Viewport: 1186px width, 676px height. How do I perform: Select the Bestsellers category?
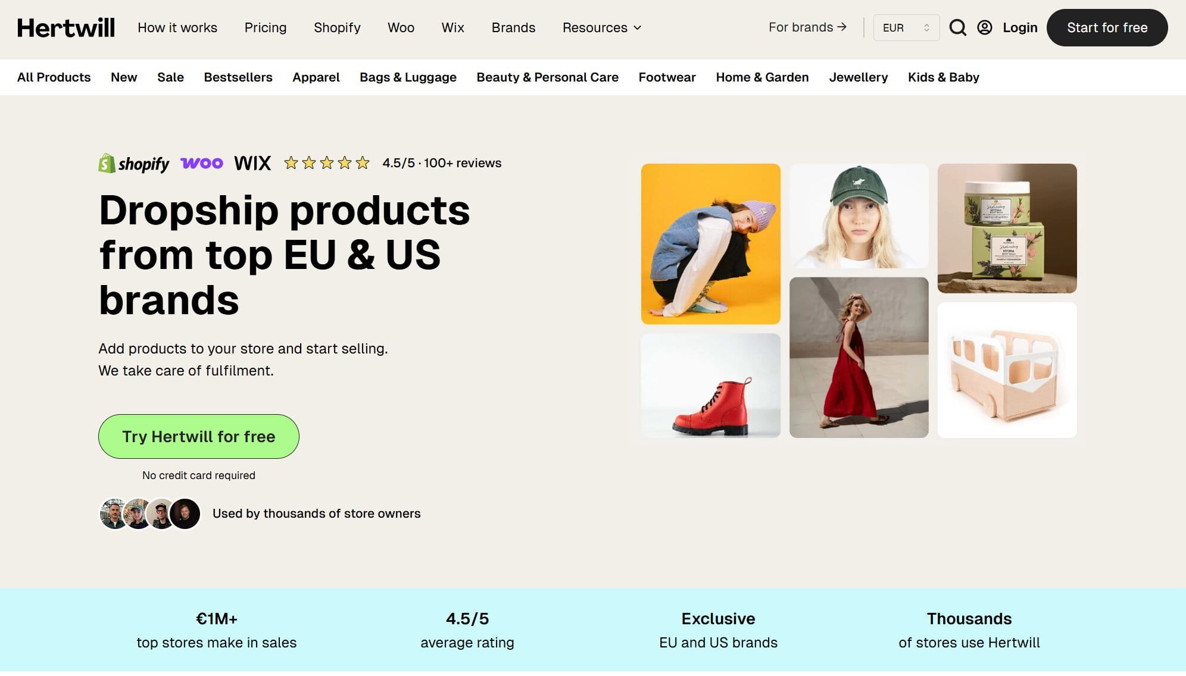coord(238,77)
